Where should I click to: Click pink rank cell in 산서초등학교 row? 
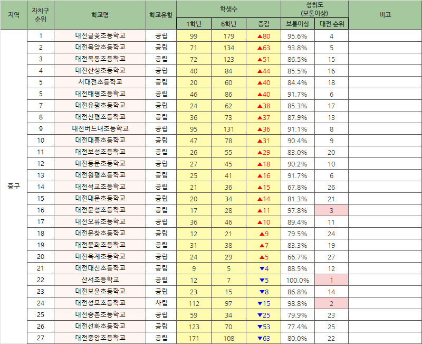(x=332, y=280)
